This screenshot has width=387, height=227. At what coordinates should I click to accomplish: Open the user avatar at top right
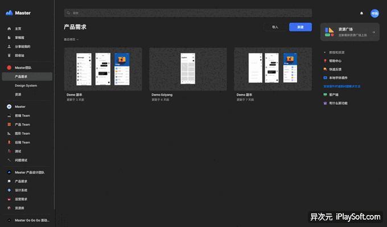(374, 13)
